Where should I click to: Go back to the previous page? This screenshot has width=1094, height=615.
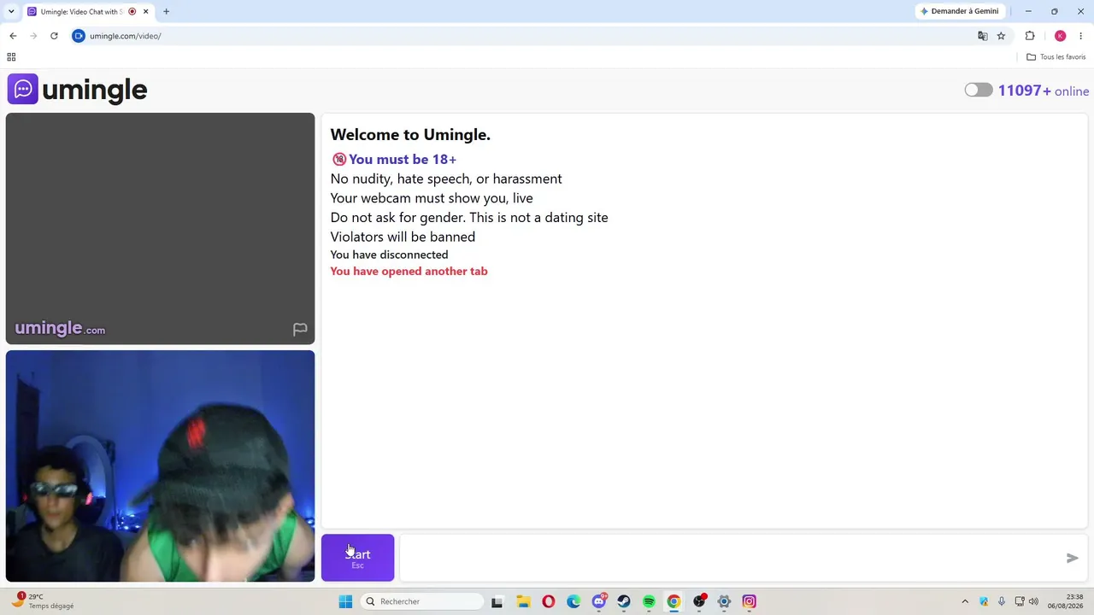pos(13,36)
